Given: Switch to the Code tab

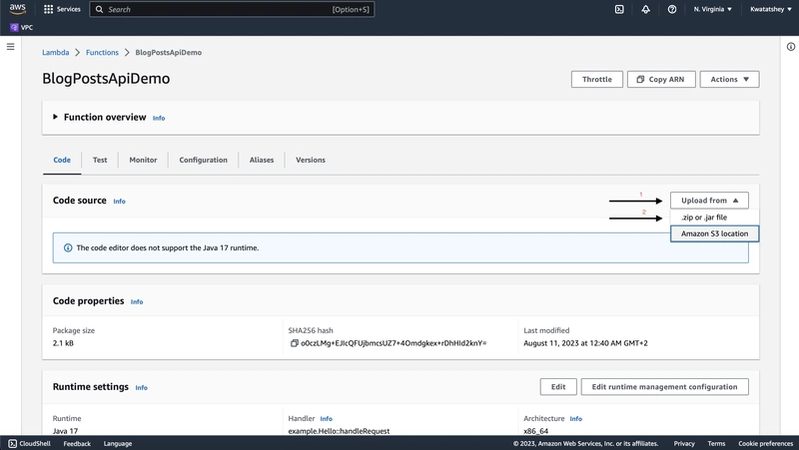Looking at the screenshot, I should tap(62, 160).
